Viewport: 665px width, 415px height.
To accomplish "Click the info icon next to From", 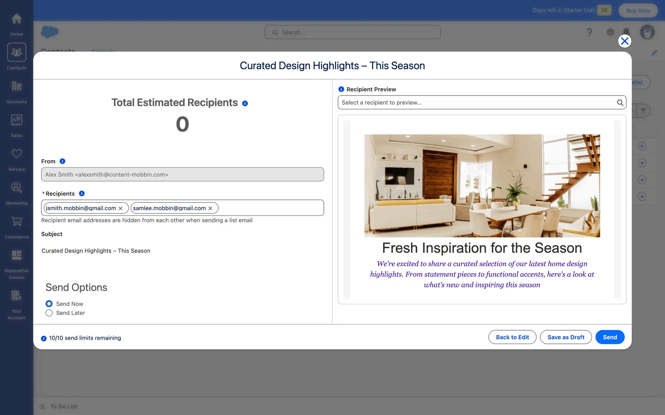I will pyautogui.click(x=62, y=161).
